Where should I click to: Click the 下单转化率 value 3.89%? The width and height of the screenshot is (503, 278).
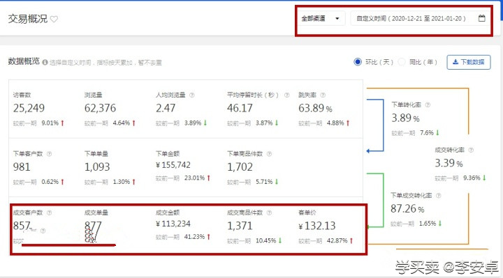[405, 118]
